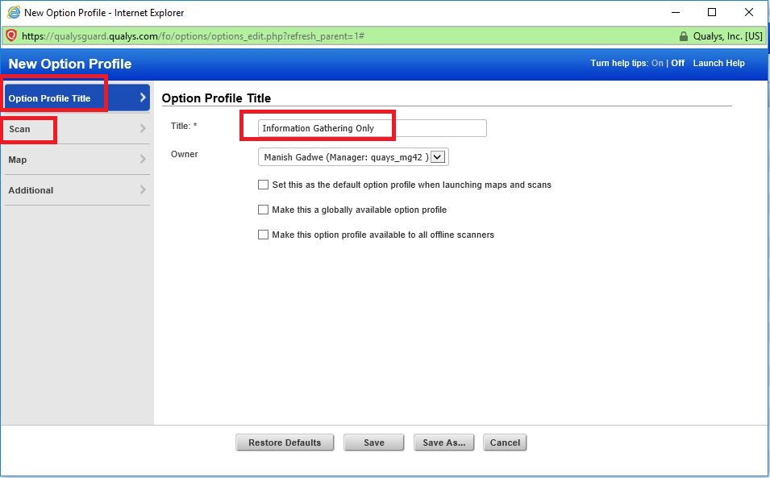Click the chevron next to Map section
Screen dimensions: 770x478
tap(142, 160)
